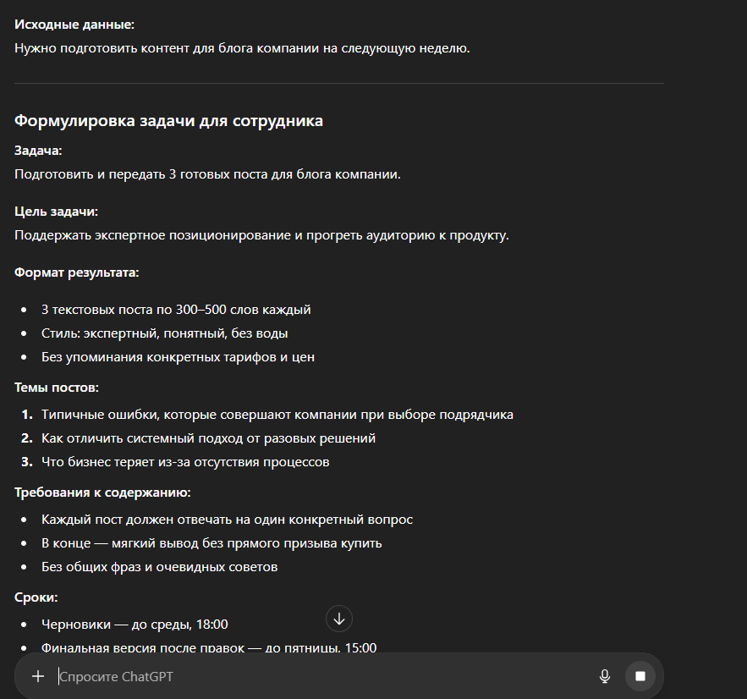The image size is (747, 699).
Task: Click the "Исходные данные:" label
Action: [x=74, y=25]
